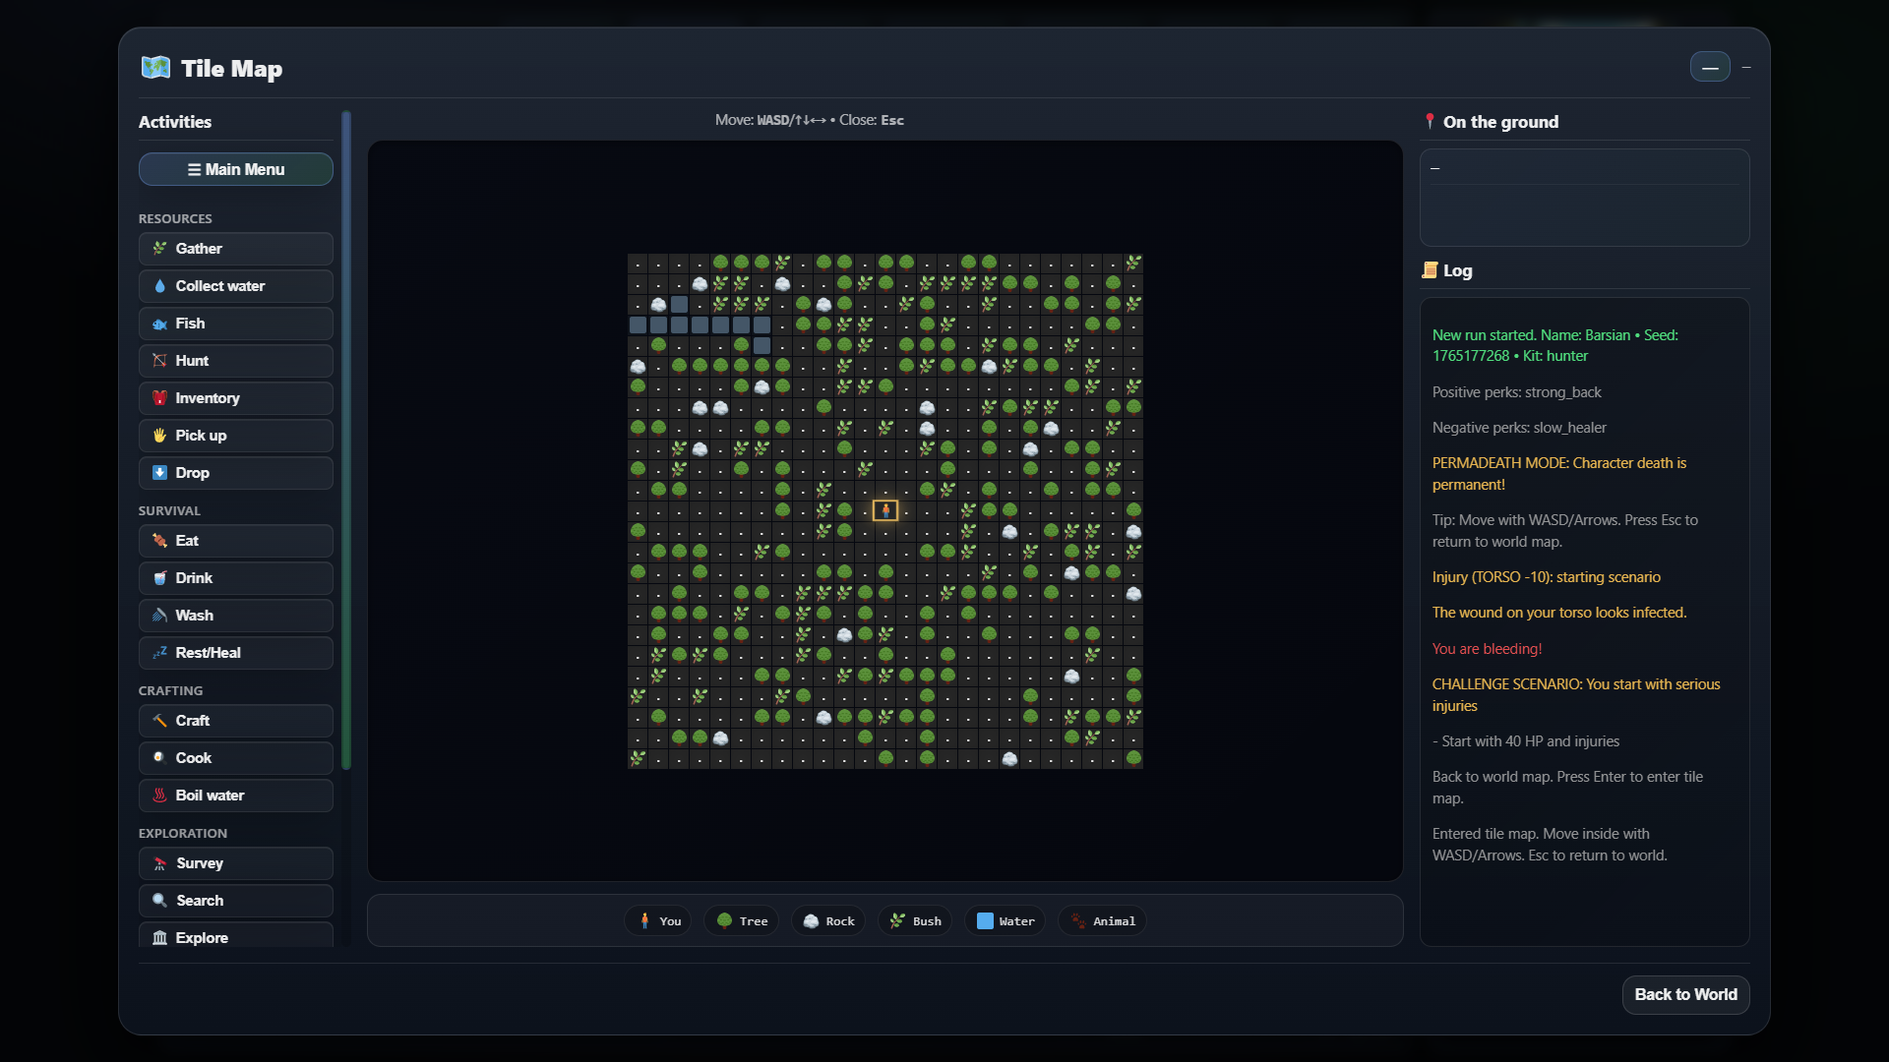Open the Survey flag icon
The image size is (1889, 1062).
(x=160, y=863)
